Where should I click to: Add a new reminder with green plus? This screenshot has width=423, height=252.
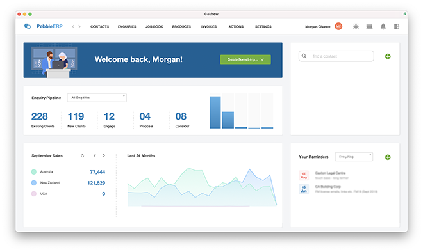click(x=388, y=157)
